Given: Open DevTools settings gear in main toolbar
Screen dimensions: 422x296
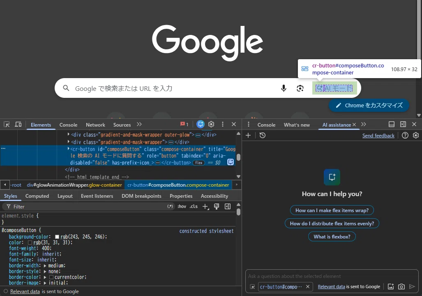Looking at the screenshot, I should pos(211,124).
